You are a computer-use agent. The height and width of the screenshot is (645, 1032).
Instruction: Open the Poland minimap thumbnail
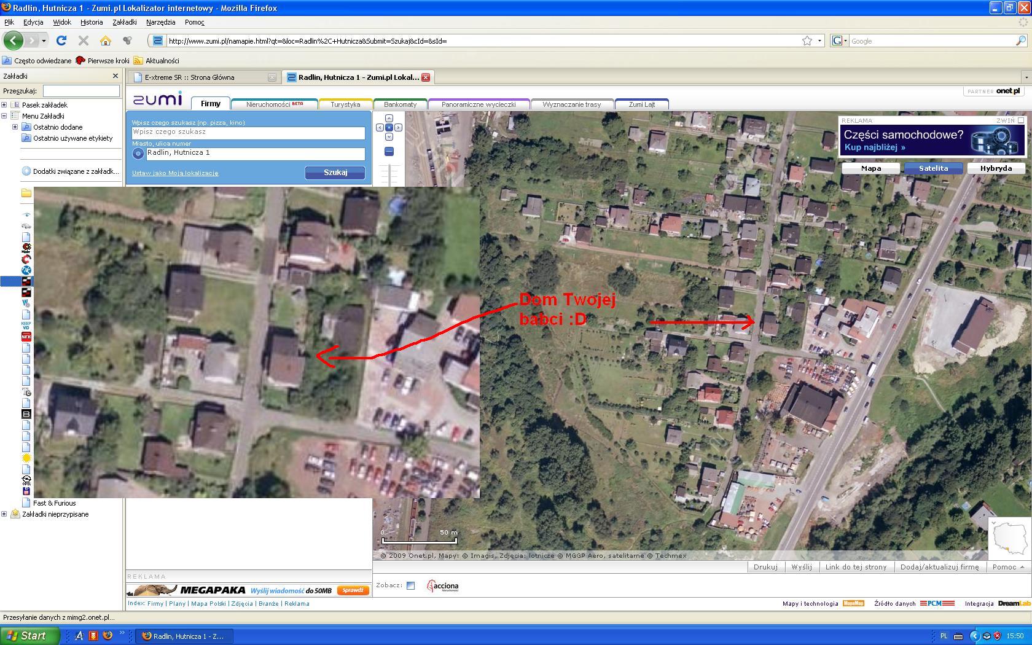point(1010,538)
